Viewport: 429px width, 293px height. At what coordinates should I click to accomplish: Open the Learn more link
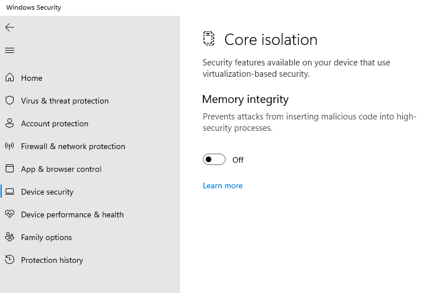point(223,186)
